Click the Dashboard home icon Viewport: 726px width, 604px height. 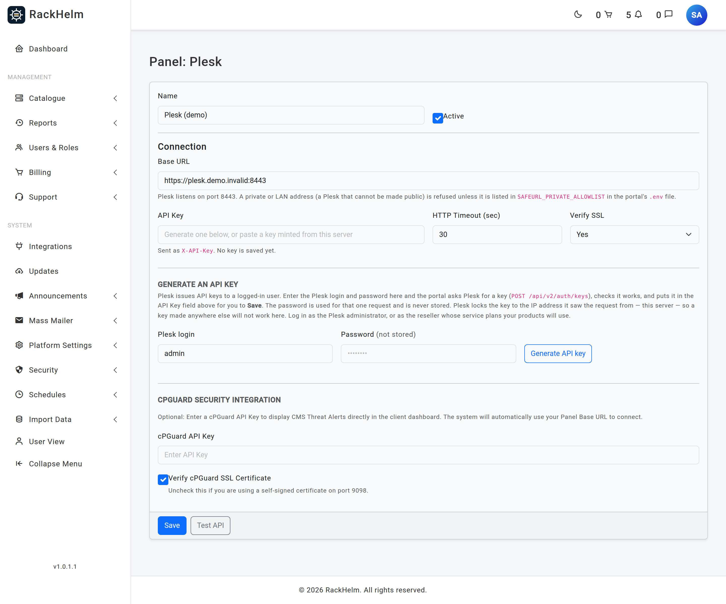click(x=19, y=49)
